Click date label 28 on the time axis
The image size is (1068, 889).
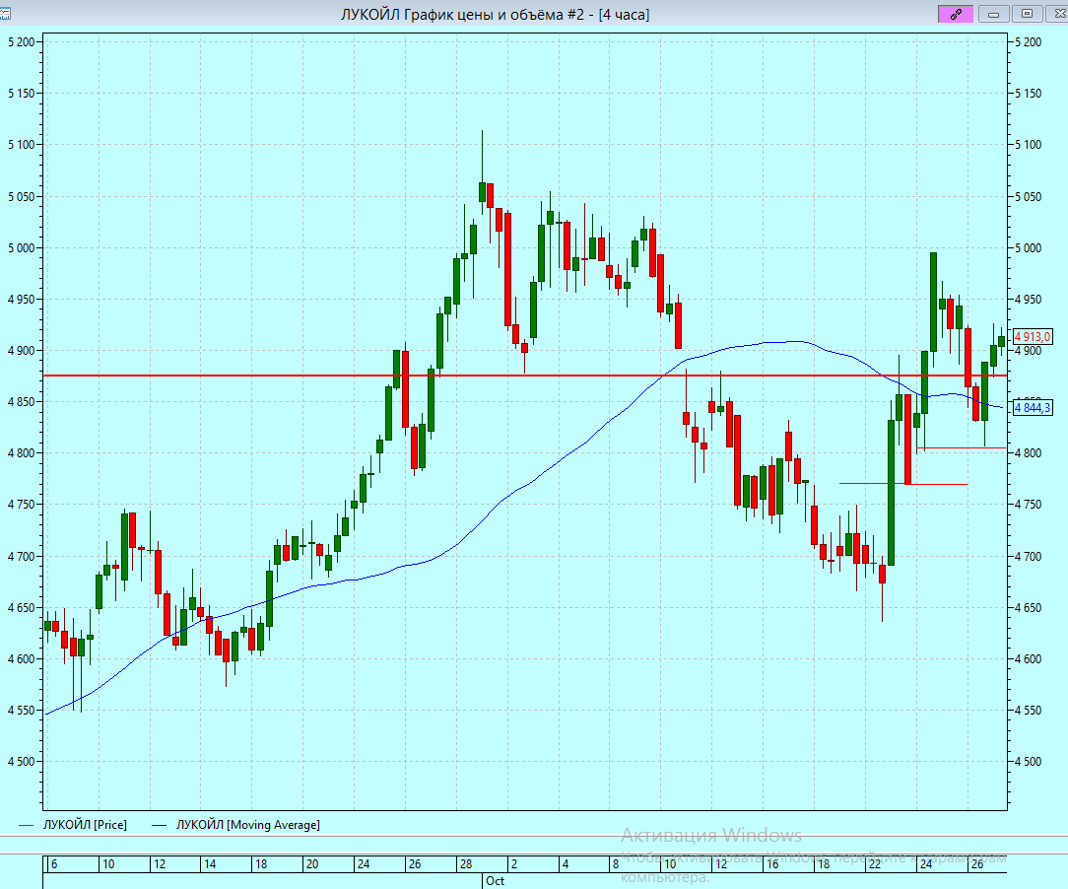(x=465, y=863)
